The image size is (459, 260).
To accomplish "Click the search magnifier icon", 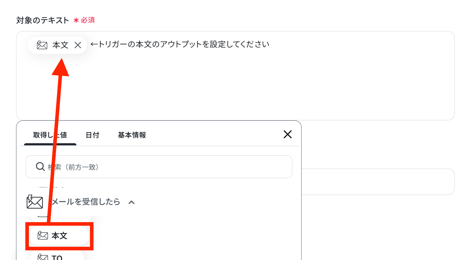I will (40, 167).
